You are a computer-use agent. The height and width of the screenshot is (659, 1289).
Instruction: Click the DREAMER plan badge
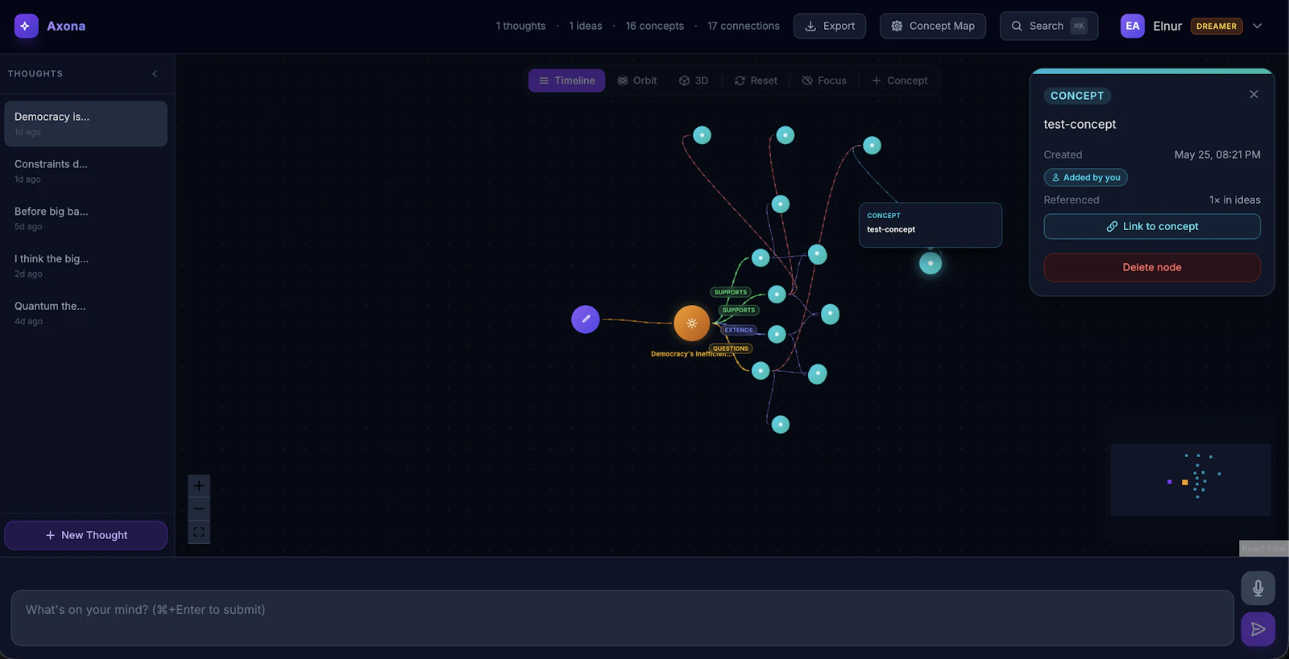click(x=1216, y=26)
